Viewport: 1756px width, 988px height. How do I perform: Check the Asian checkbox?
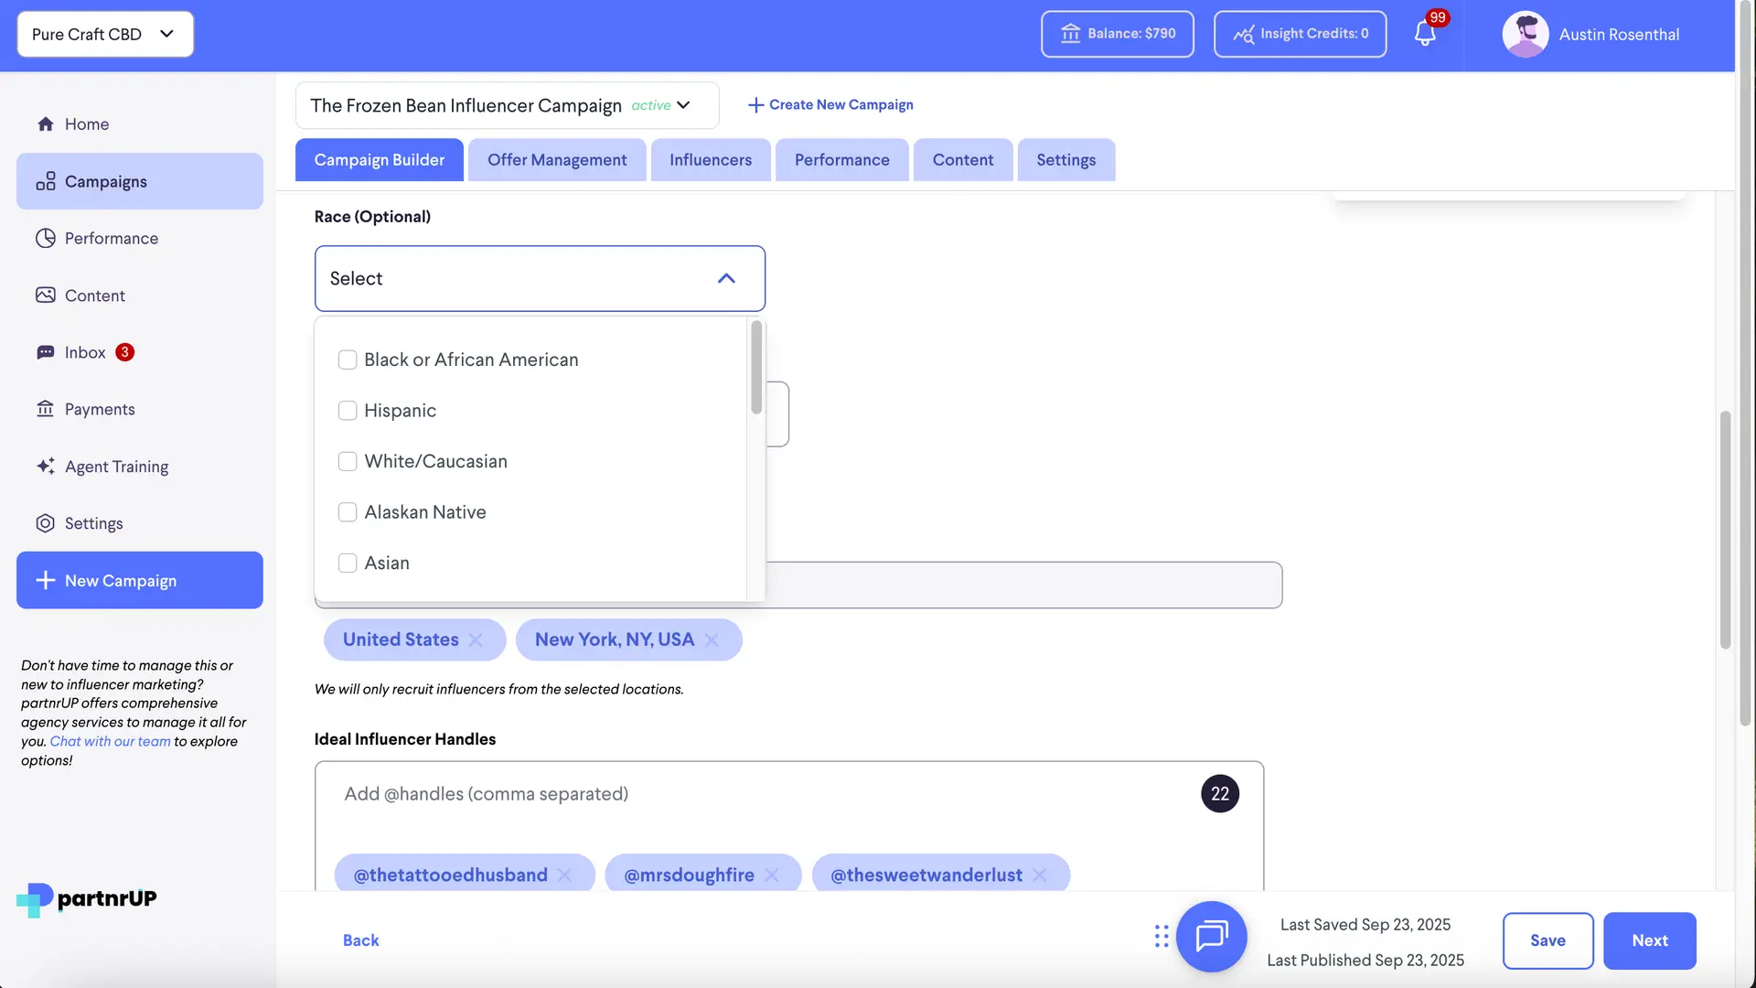(348, 563)
